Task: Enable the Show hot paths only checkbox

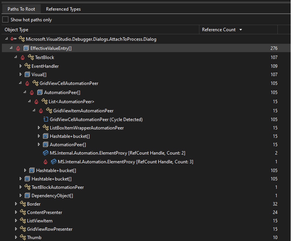Action: (x=5, y=20)
